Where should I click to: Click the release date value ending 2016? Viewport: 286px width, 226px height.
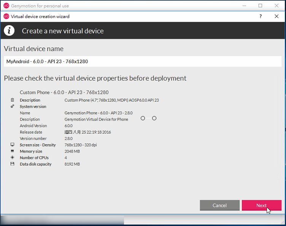click(87, 132)
